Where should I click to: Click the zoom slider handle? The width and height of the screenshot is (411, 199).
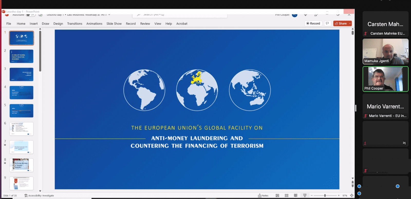pos(325,195)
